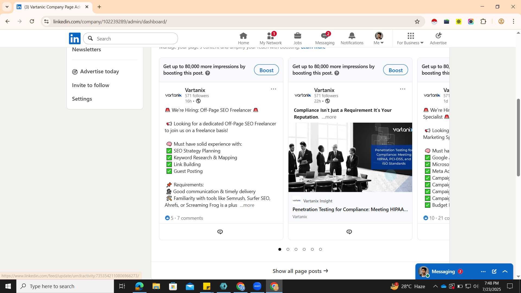Click help icon beside first boost message
Image resolution: width=521 pixels, height=293 pixels.
208,73
